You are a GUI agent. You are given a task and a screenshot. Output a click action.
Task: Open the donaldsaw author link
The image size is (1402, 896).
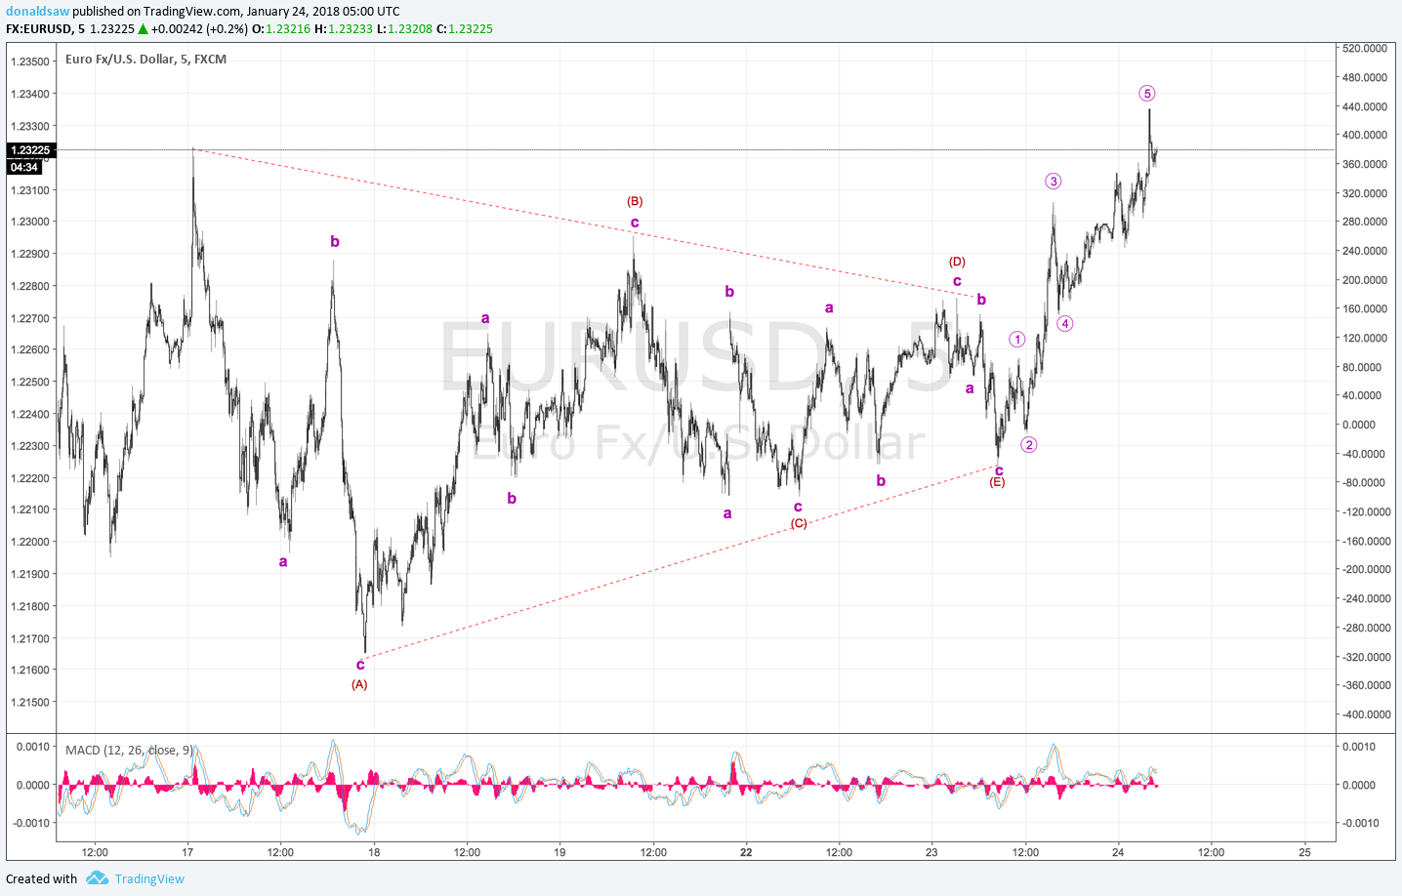pyautogui.click(x=37, y=12)
